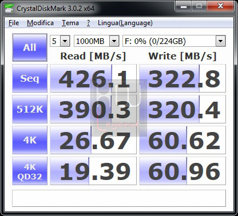
Task: Open the Lingua(Language) menu
Action: point(125,23)
